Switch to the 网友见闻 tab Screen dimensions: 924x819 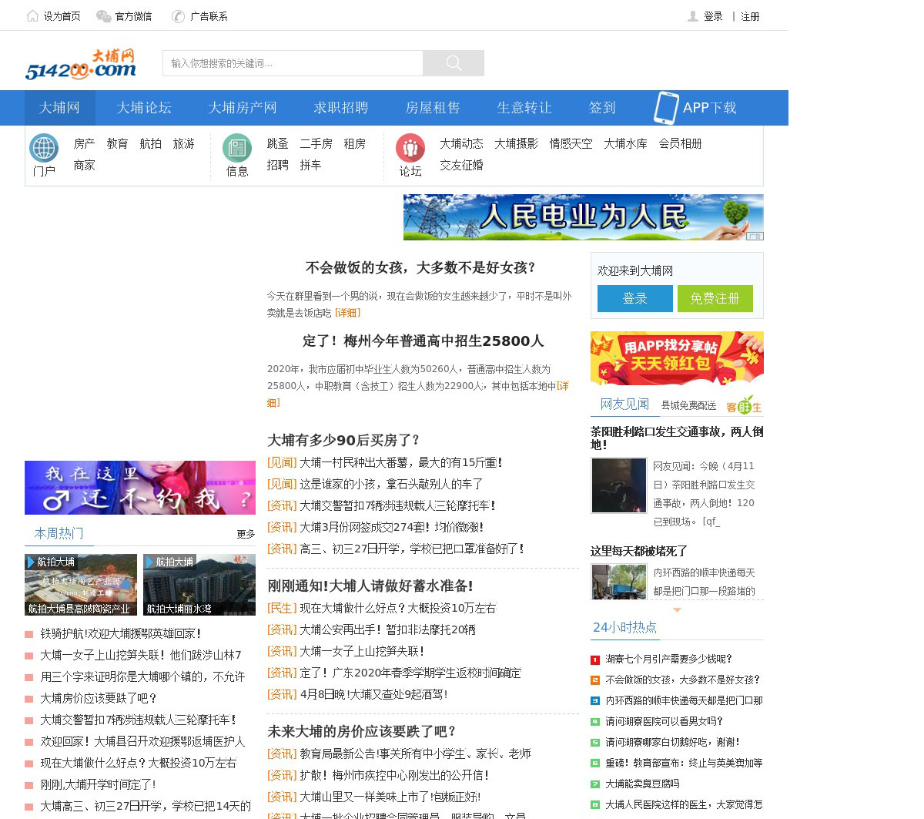tap(624, 404)
